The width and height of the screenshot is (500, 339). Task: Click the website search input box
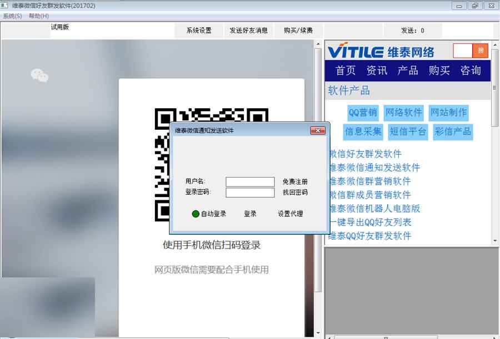click(x=463, y=50)
